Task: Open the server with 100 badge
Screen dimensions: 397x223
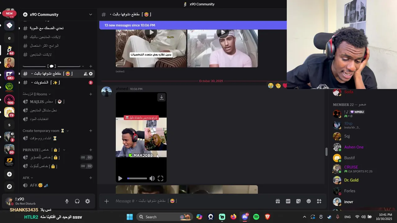Action: coord(9,99)
